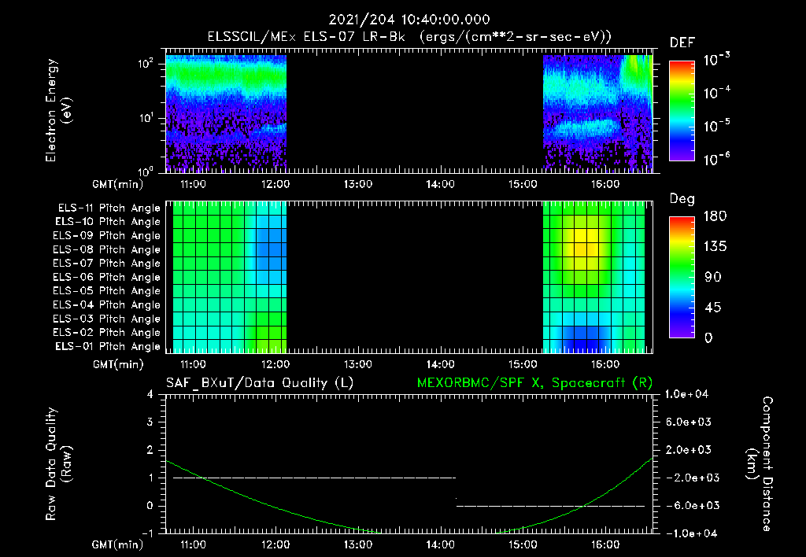Viewport: 806px width, 557px height.
Task: Click the 180 value on Deg scale
Action: coord(715,216)
